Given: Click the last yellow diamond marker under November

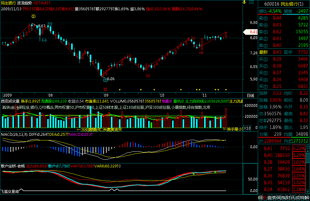Looking at the screenshot, I should click(226, 90).
